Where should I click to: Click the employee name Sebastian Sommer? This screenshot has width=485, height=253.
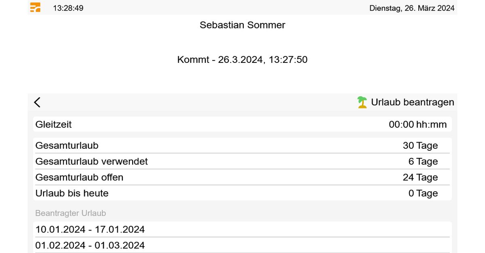click(242, 25)
